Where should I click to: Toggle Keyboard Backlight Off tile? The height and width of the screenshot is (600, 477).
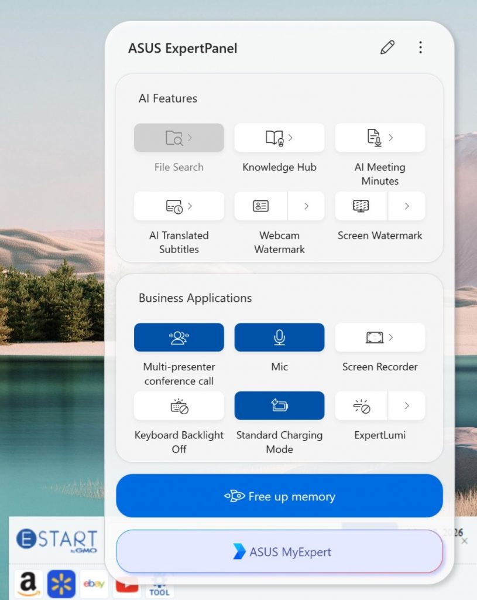[179, 406]
